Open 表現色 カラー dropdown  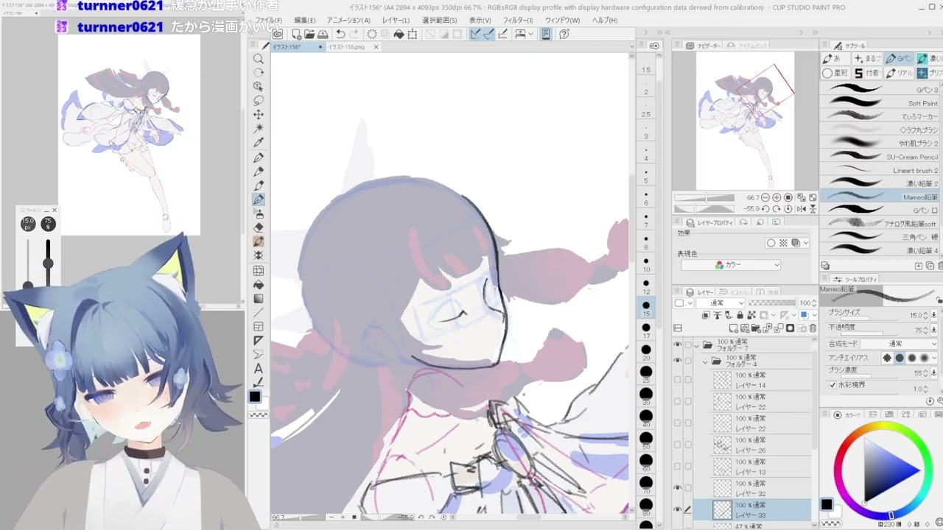coord(730,265)
